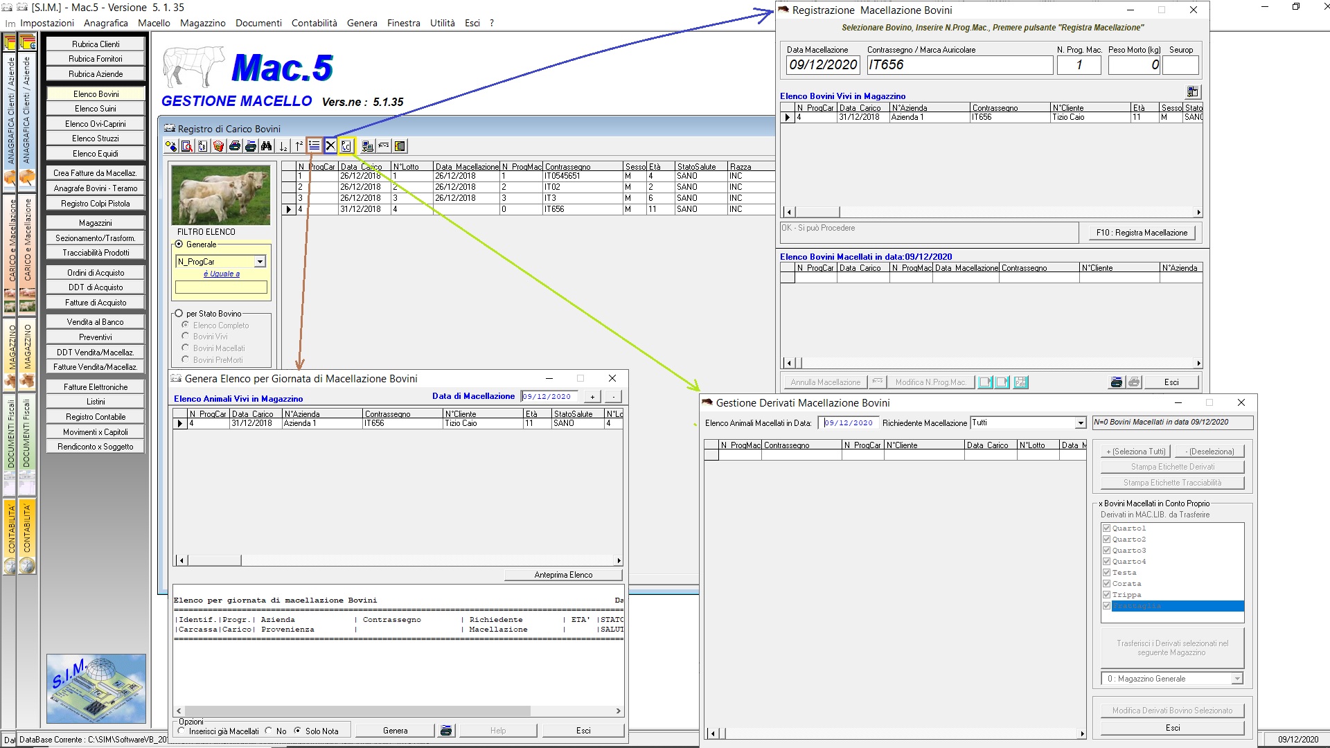Open the Macello menu
The width and height of the screenshot is (1330, 748).
154,23
